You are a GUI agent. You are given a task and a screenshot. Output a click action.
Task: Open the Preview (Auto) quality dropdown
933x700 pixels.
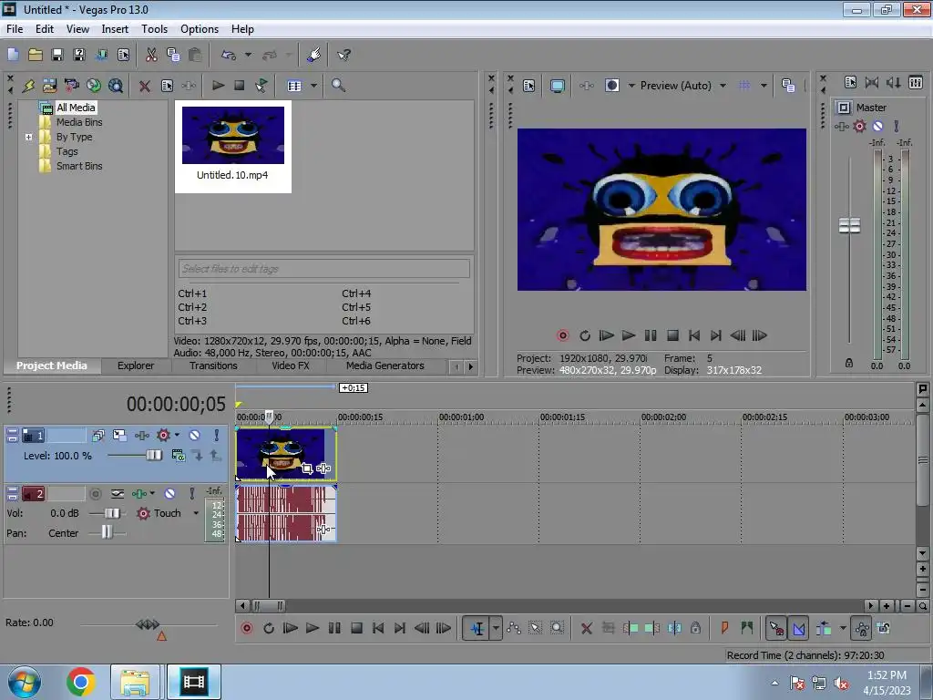click(x=723, y=86)
